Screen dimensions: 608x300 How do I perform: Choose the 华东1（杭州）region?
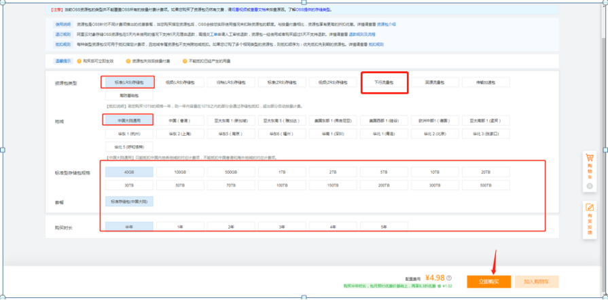click(129, 134)
